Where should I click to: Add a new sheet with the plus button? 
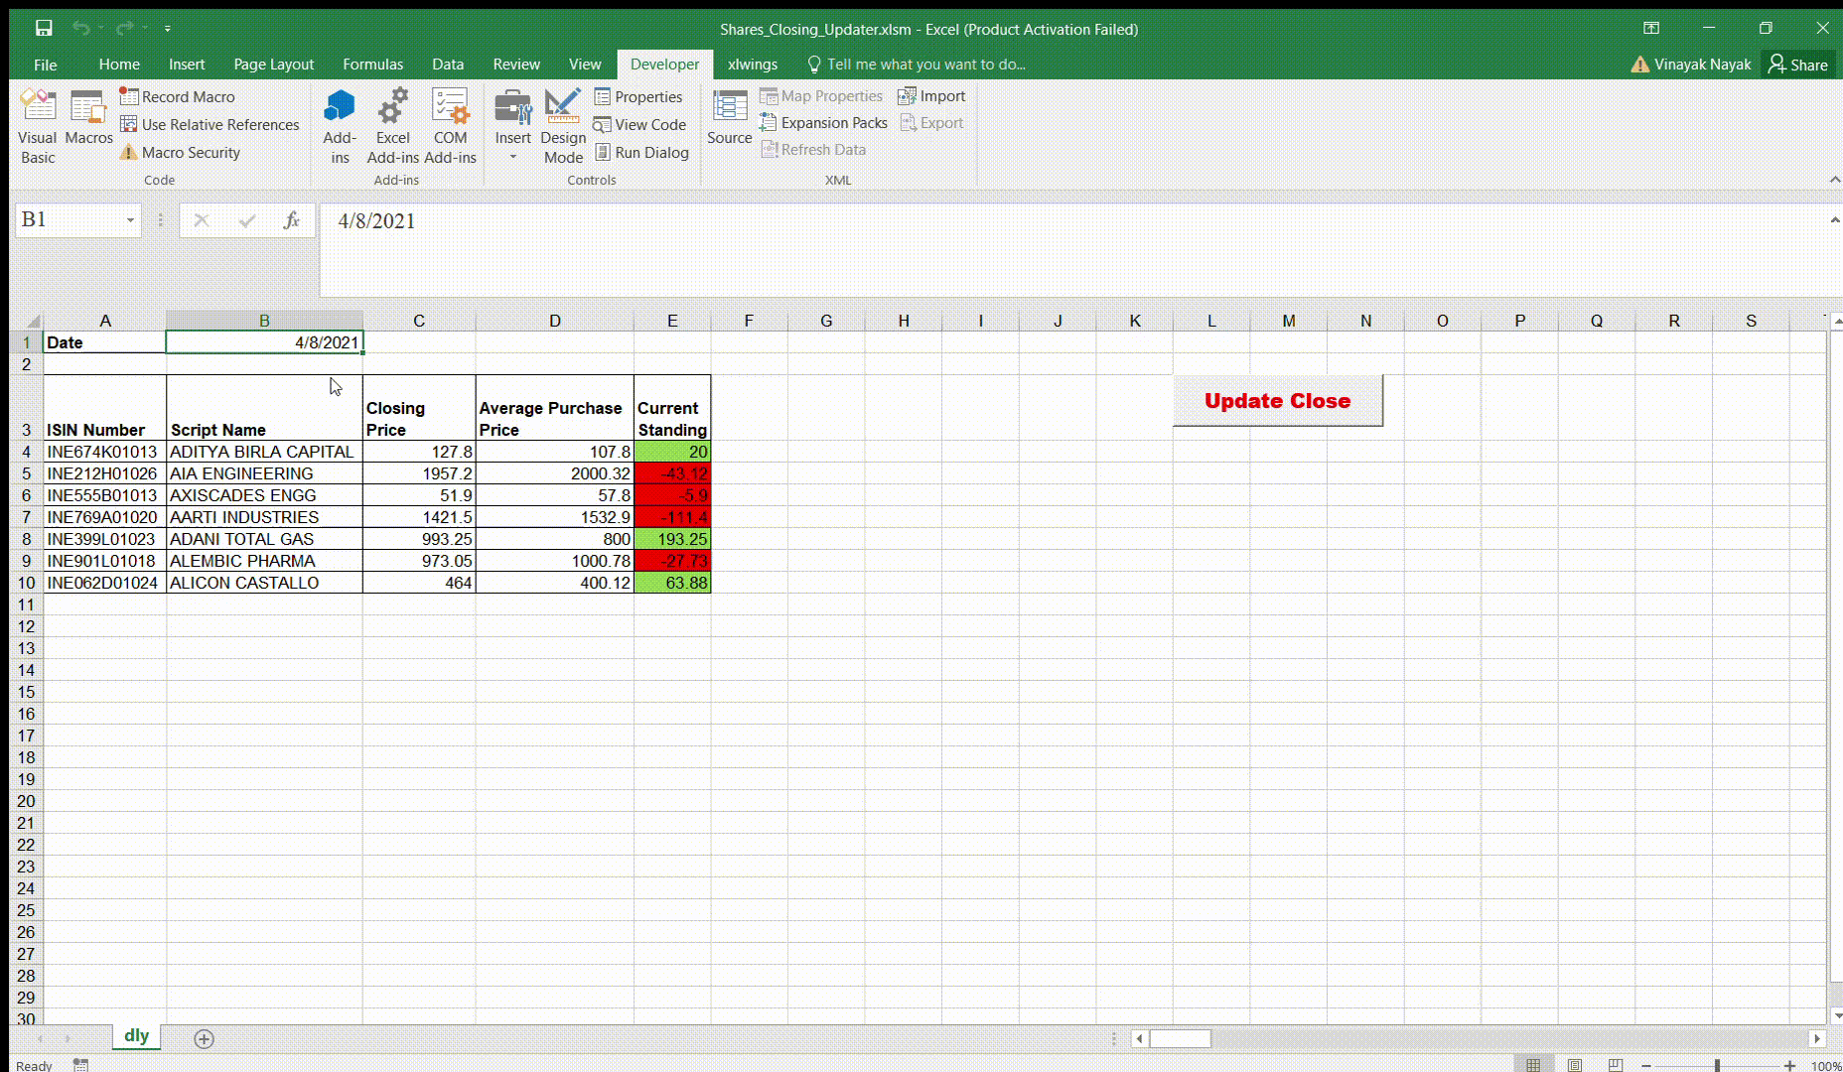(204, 1038)
